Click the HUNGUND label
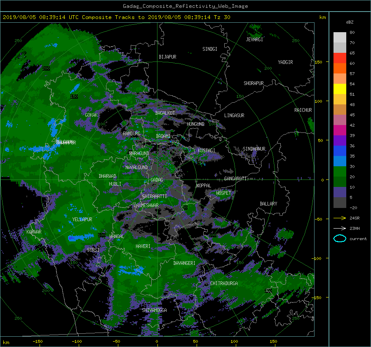Image resolution: width=371 pixels, height=347 pixels. pos(195,124)
